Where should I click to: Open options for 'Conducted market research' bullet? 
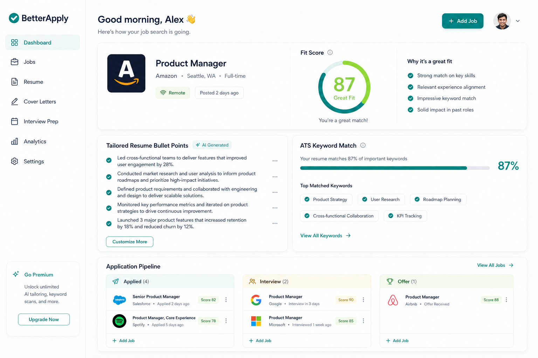pyautogui.click(x=275, y=177)
